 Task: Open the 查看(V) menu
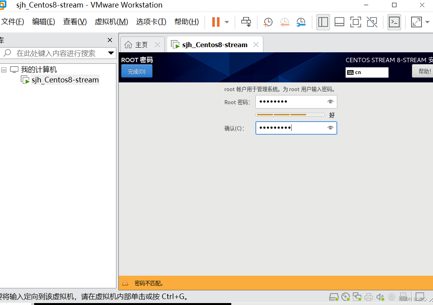click(75, 22)
